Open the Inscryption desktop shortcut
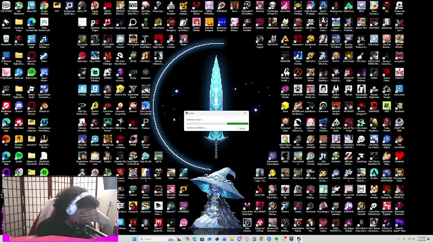The width and height of the screenshot is (433, 243). click(399, 57)
